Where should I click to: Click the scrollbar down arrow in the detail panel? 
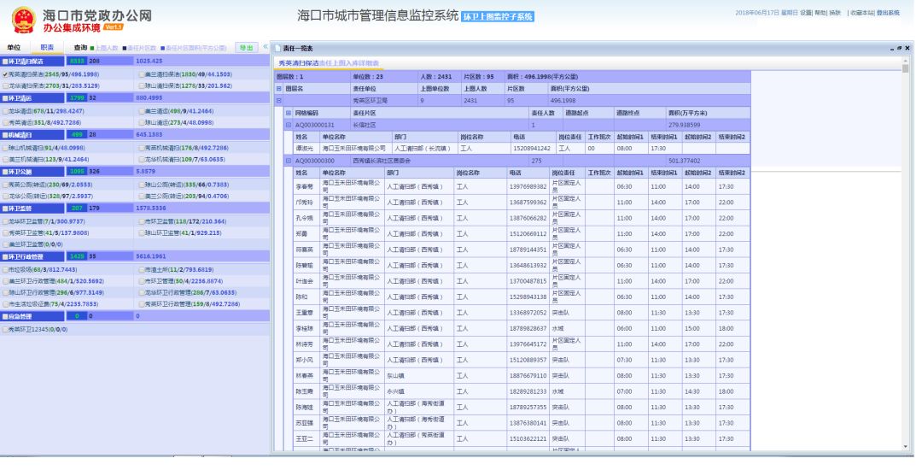[906, 447]
